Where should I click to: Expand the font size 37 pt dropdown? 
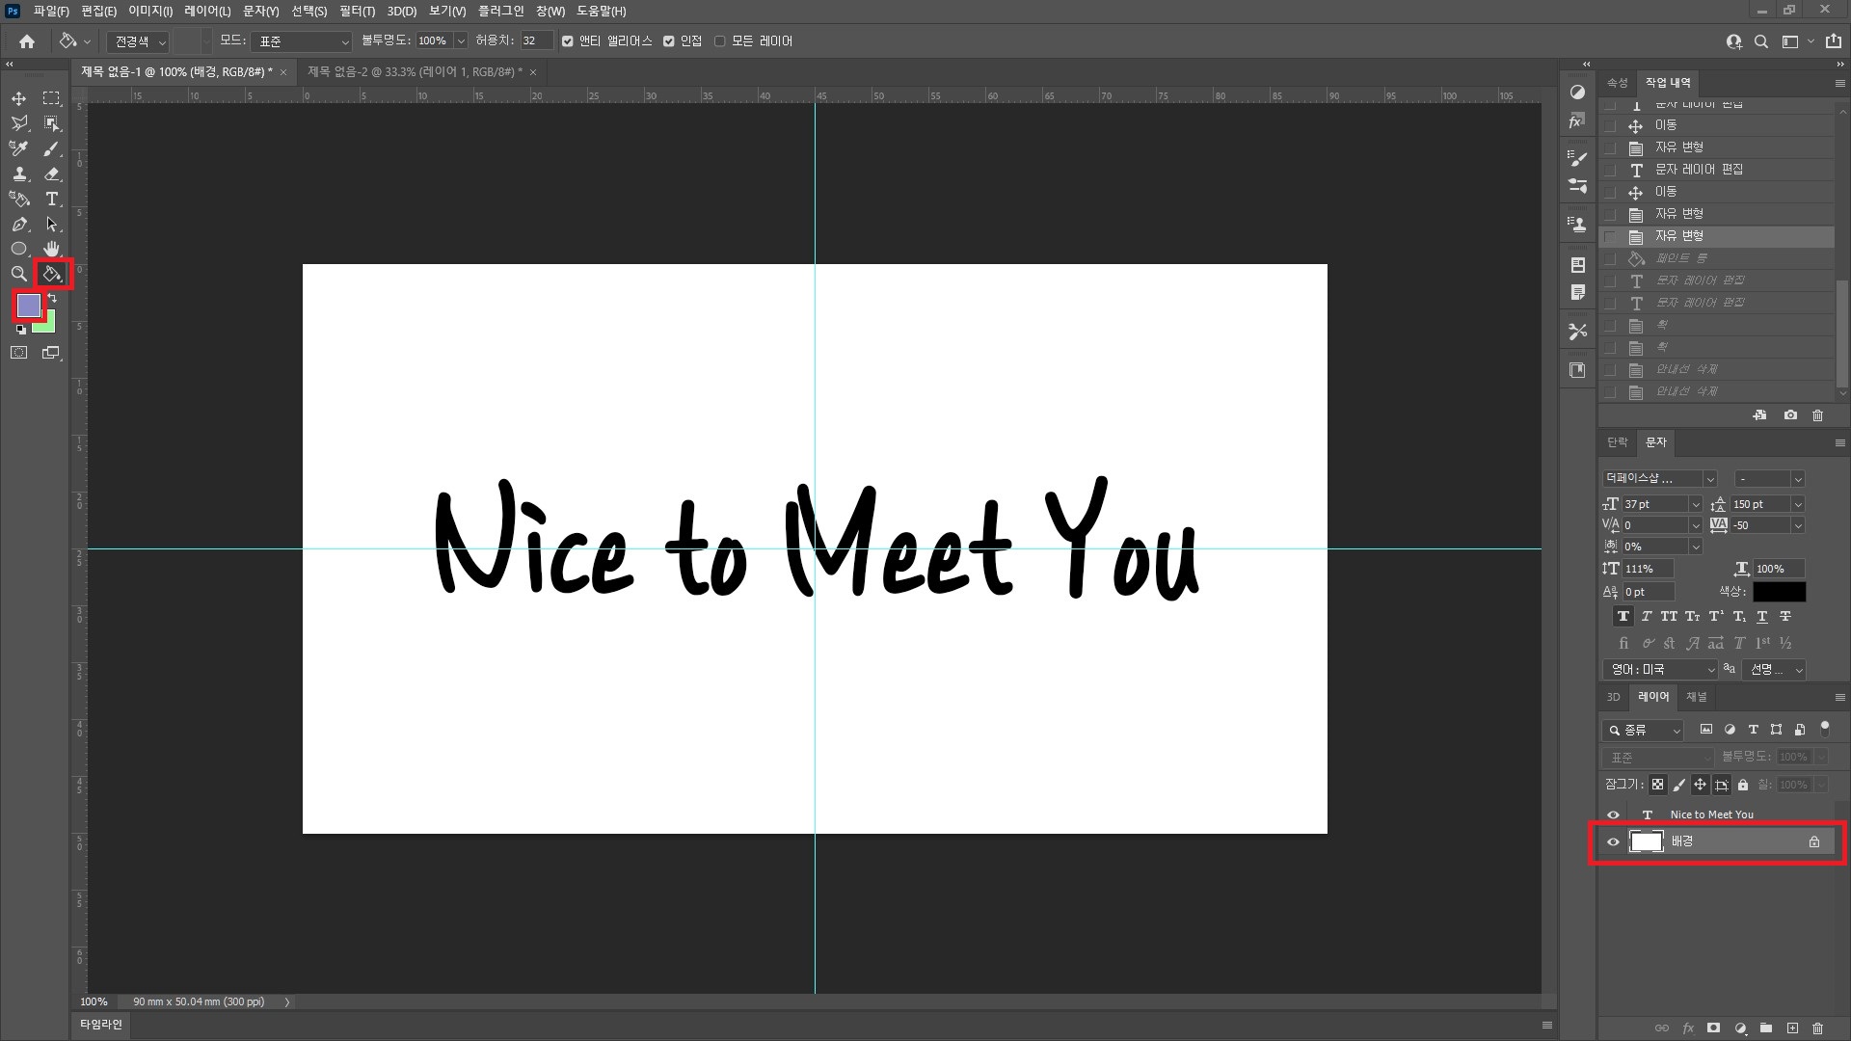pos(1695,504)
